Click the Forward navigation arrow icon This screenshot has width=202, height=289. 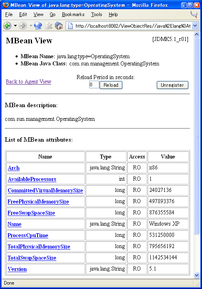pos(23,26)
